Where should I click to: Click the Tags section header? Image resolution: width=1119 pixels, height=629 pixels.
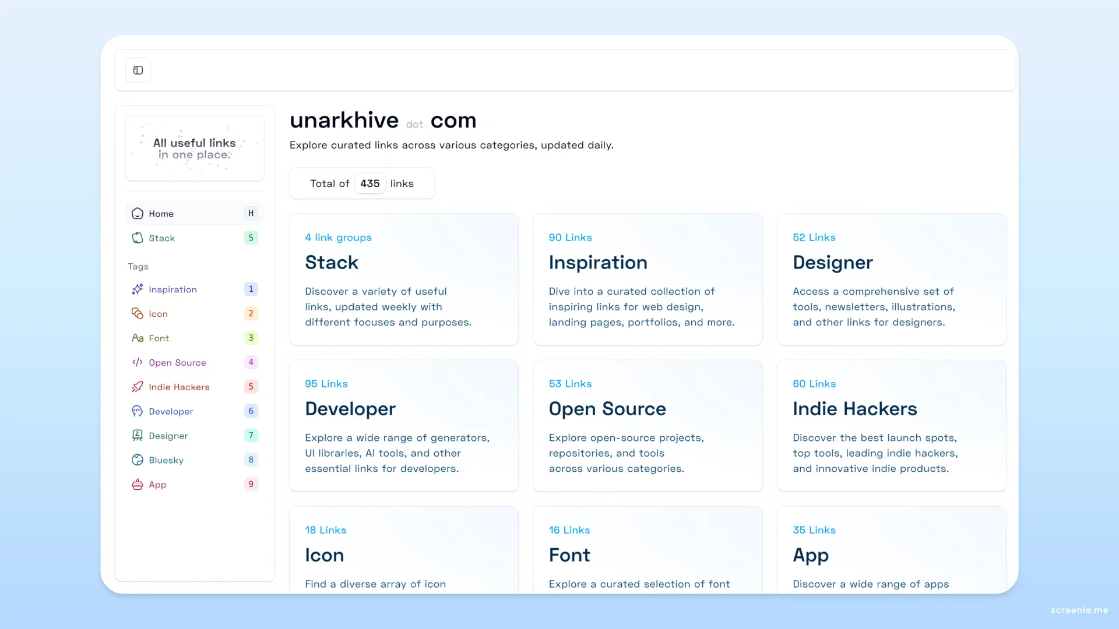coord(138,266)
